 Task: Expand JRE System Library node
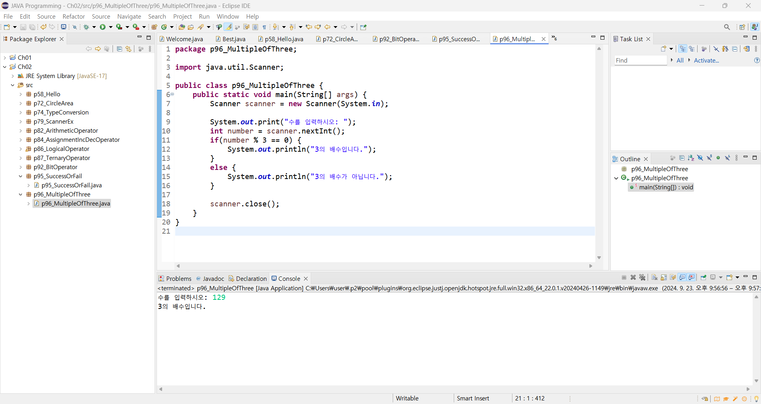coord(13,76)
